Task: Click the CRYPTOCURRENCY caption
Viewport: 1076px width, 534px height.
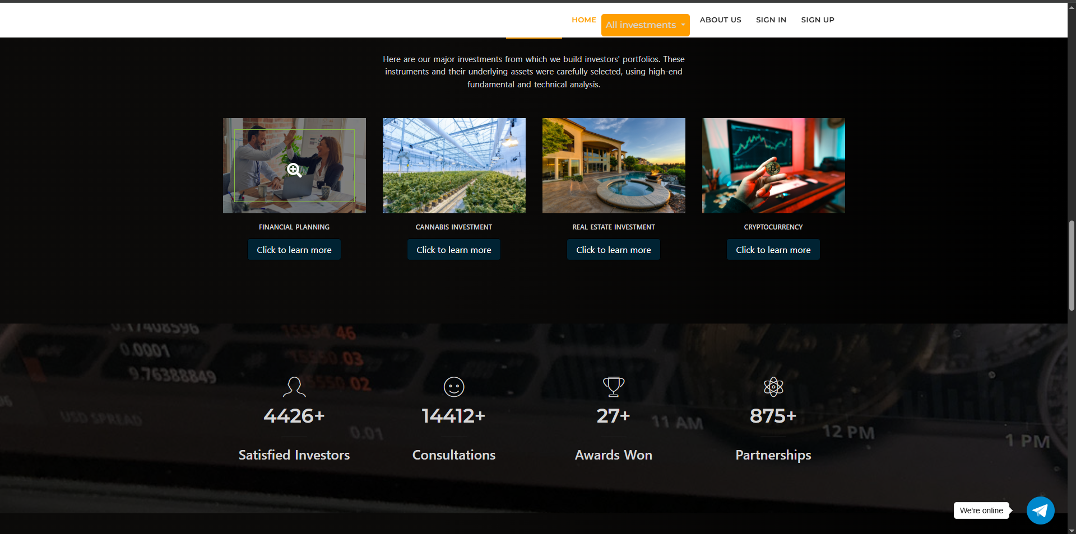Action: pos(773,227)
